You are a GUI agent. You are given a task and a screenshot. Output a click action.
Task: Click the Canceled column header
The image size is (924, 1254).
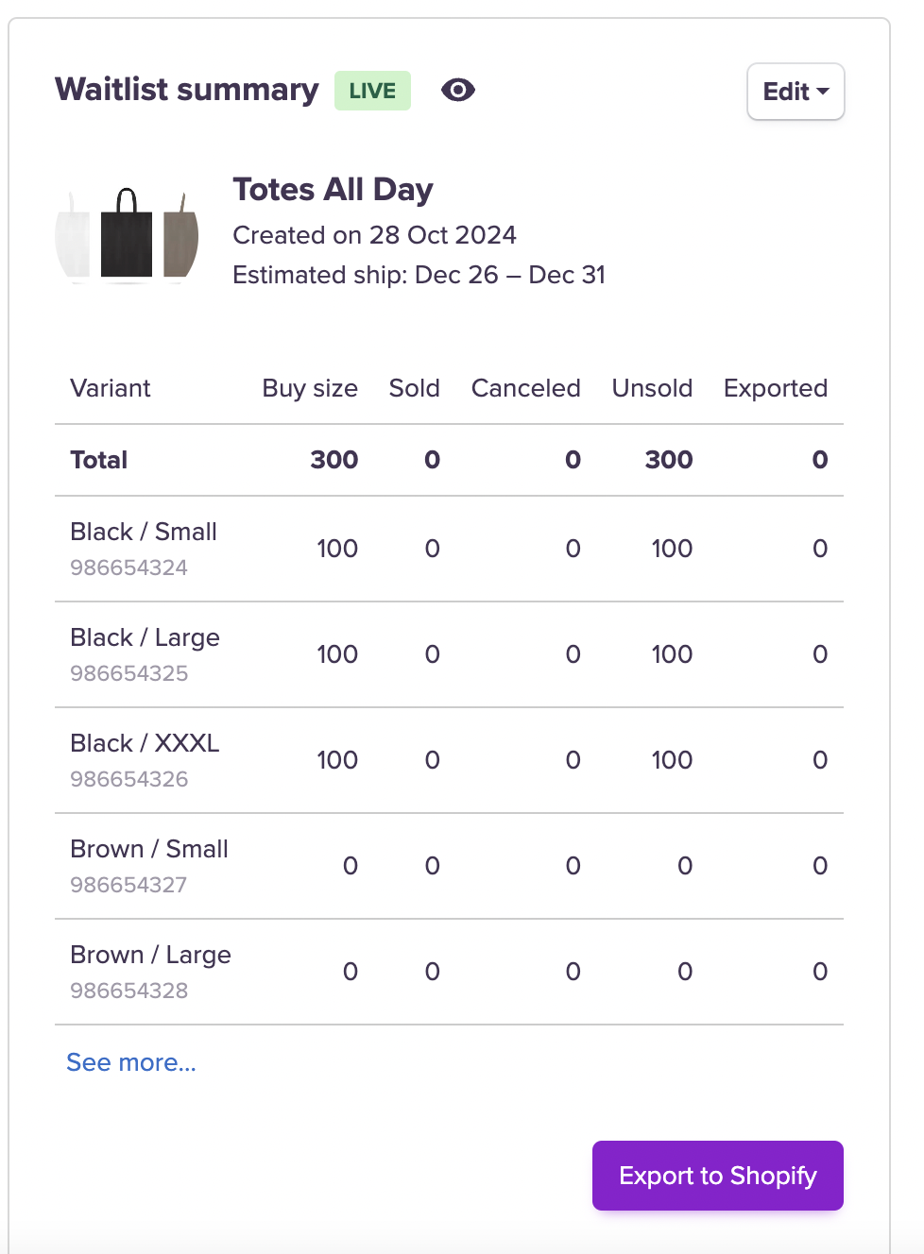pos(525,388)
